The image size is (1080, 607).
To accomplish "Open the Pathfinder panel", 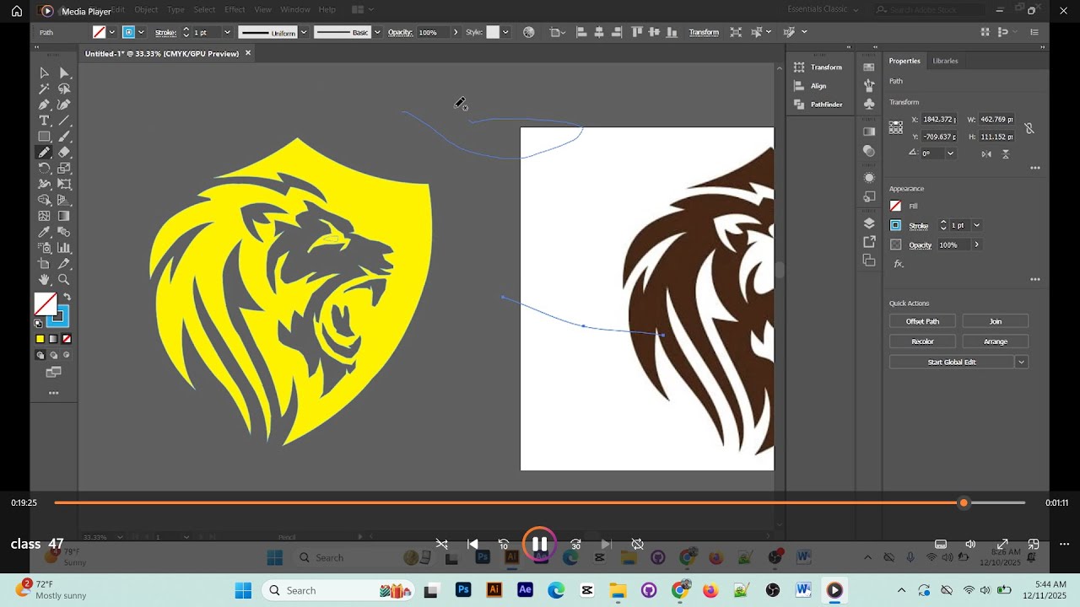I will [818, 105].
